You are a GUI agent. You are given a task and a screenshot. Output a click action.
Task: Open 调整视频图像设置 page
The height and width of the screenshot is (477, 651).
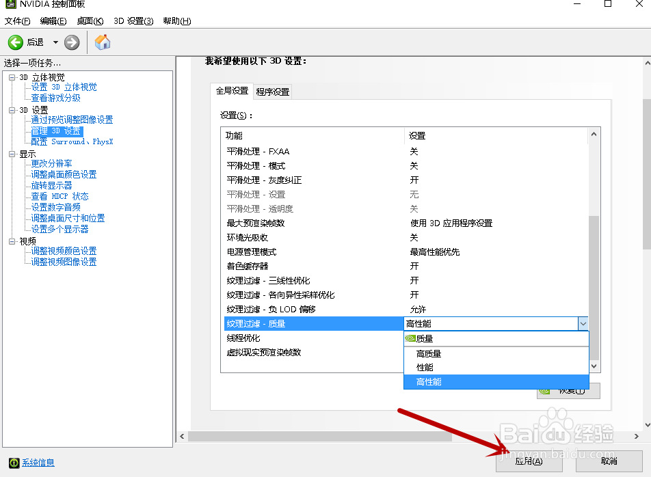point(64,262)
